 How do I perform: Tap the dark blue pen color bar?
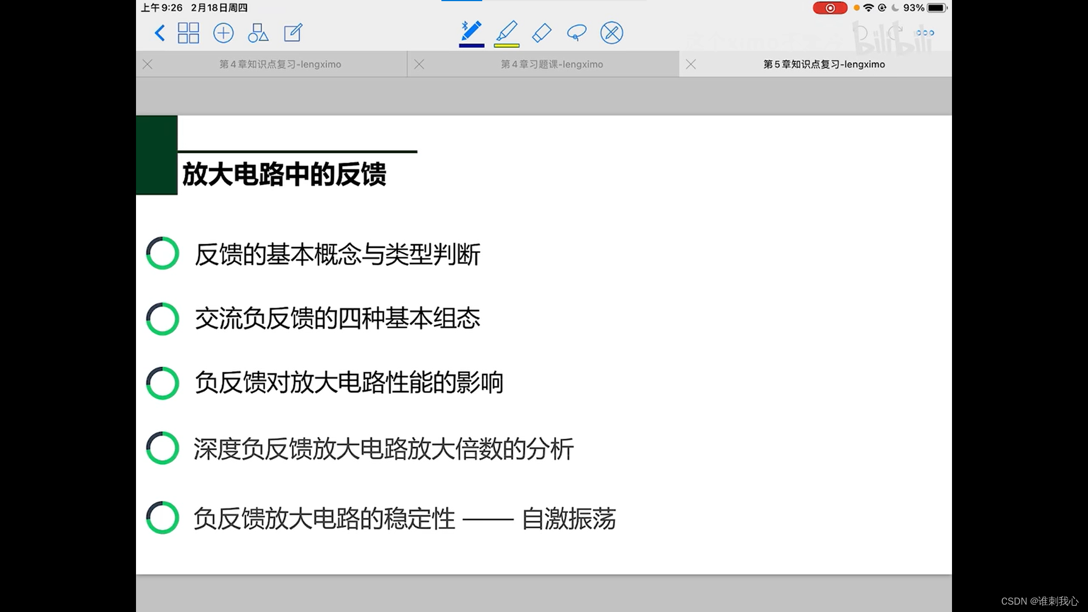471,45
